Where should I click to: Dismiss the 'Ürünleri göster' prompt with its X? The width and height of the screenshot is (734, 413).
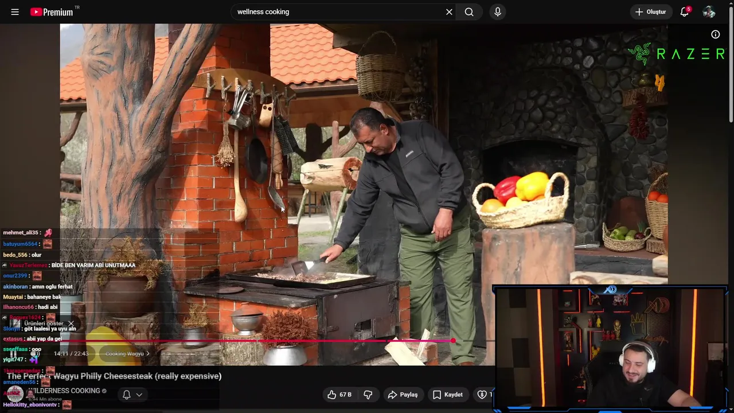tap(71, 324)
